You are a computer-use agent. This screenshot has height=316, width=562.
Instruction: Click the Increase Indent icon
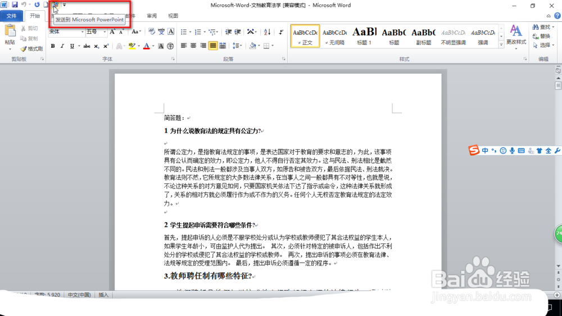pyautogui.click(x=238, y=32)
